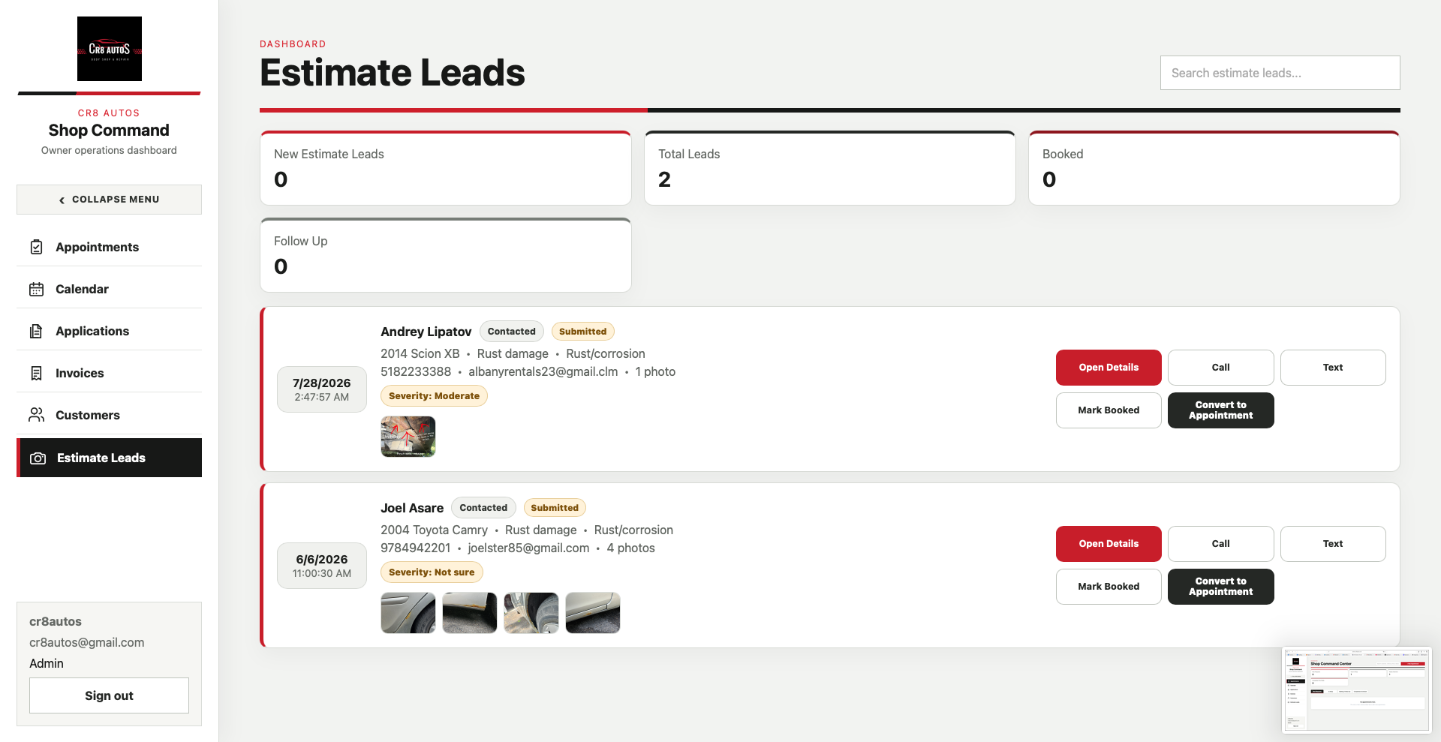Click phone number 5182233388
The image size is (1441, 742).
(416, 372)
